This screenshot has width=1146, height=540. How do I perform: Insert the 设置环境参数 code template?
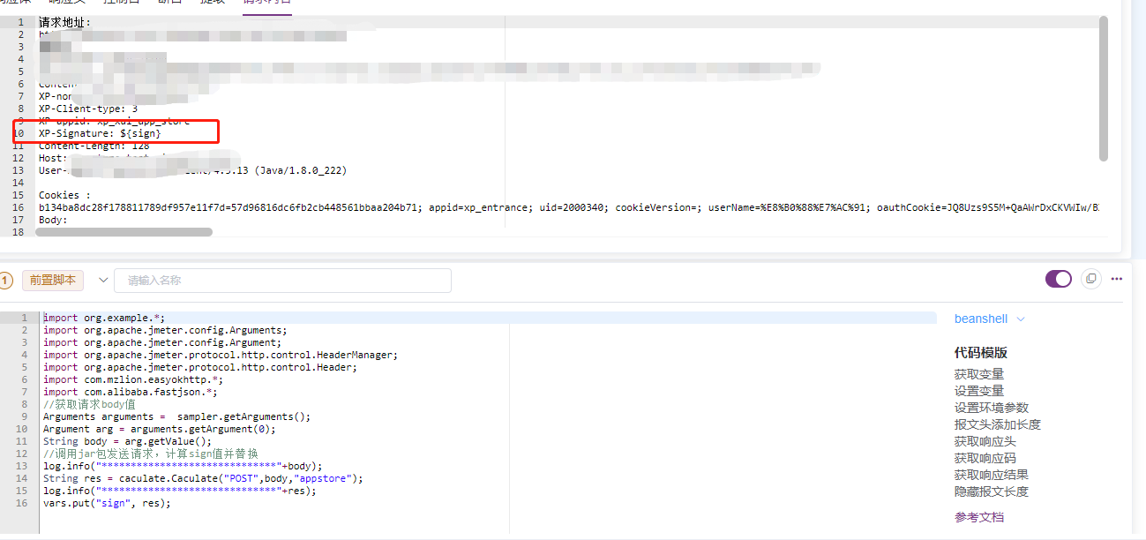tap(991, 408)
